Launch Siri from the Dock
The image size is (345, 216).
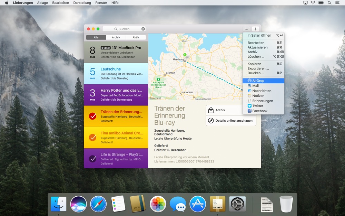click(x=78, y=204)
